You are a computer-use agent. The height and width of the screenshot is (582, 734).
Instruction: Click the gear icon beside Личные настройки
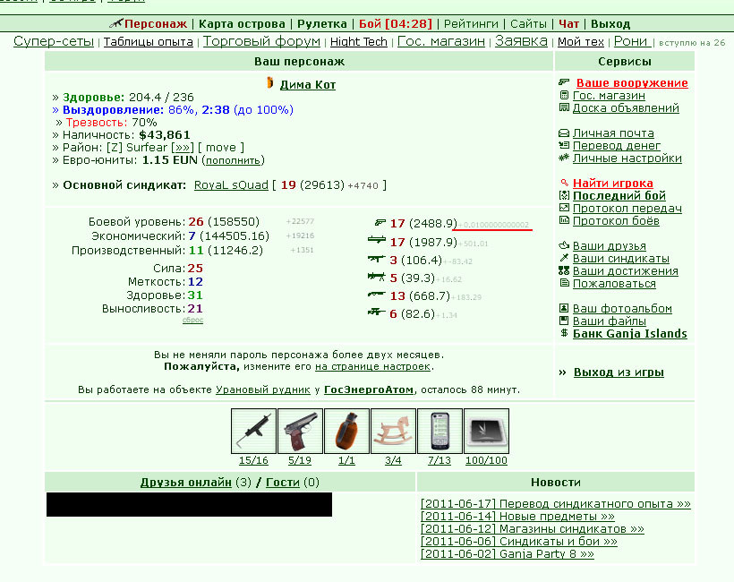coord(564,158)
